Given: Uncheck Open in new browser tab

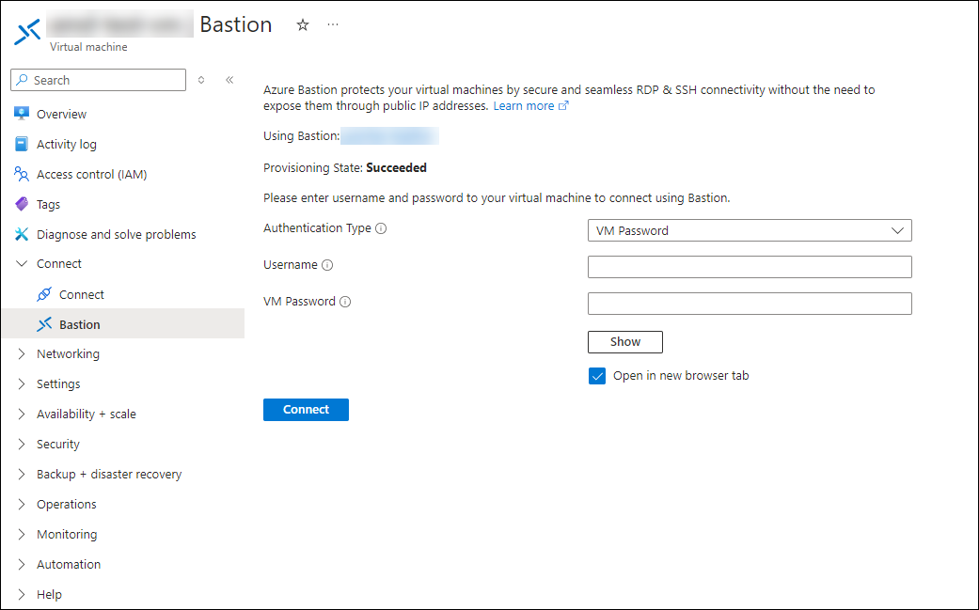Looking at the screenshot, I should (x=597, y=375).
